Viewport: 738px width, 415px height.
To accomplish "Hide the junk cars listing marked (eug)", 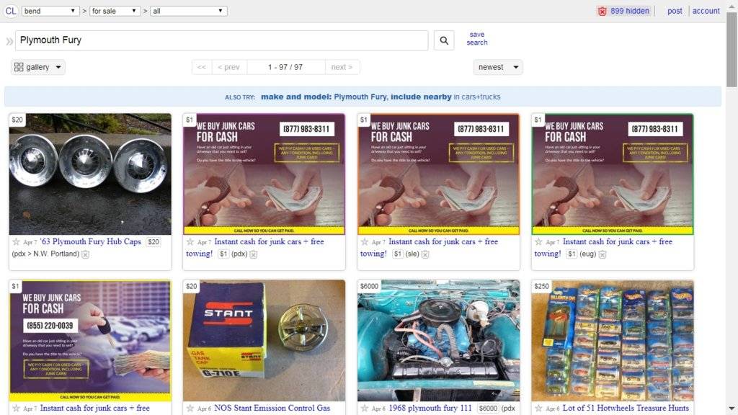I will coord(602,254).
